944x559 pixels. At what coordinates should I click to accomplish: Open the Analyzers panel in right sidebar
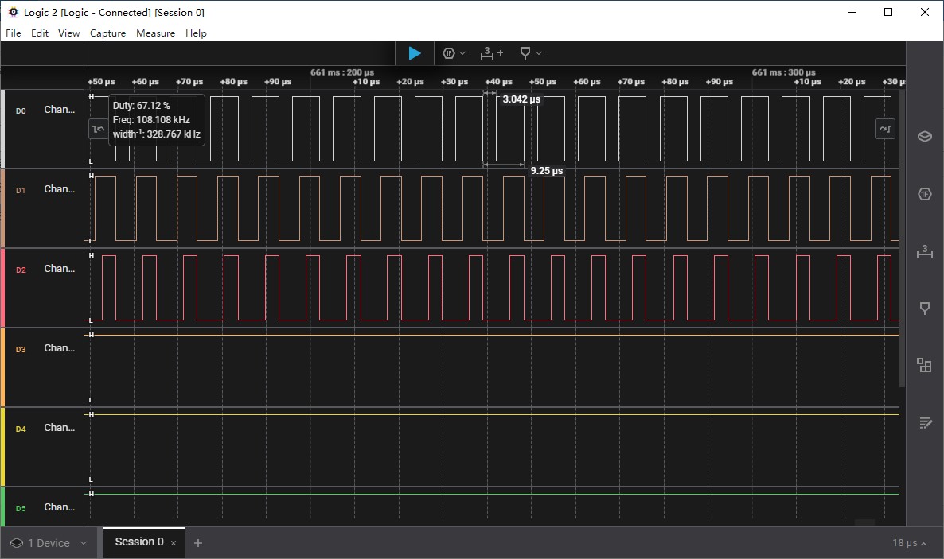click(924, 195)
